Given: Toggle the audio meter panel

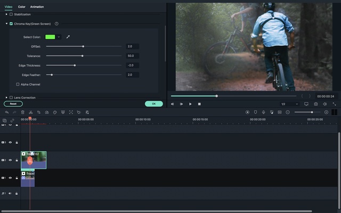Looking at the screenshot, I should [x=334, y=112].
